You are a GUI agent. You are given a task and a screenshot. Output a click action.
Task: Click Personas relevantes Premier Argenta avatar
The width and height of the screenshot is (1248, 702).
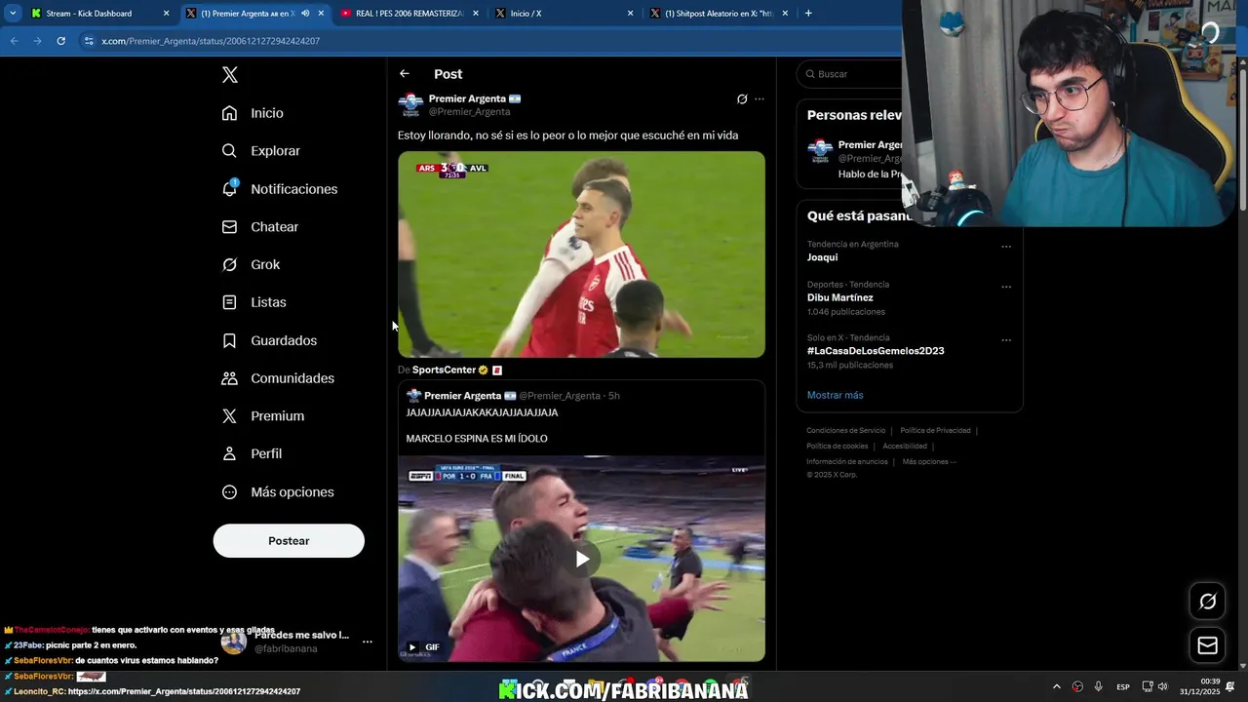tap(820, 151)
